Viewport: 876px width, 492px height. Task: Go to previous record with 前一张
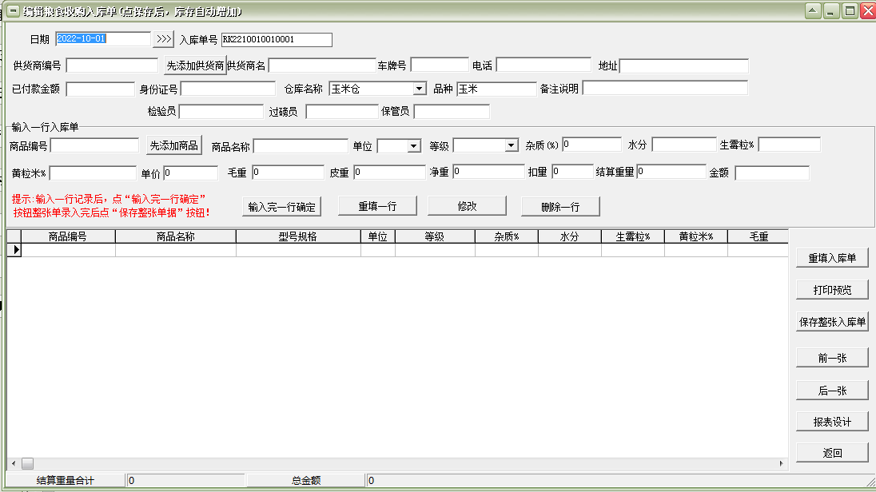coord(832,358)
